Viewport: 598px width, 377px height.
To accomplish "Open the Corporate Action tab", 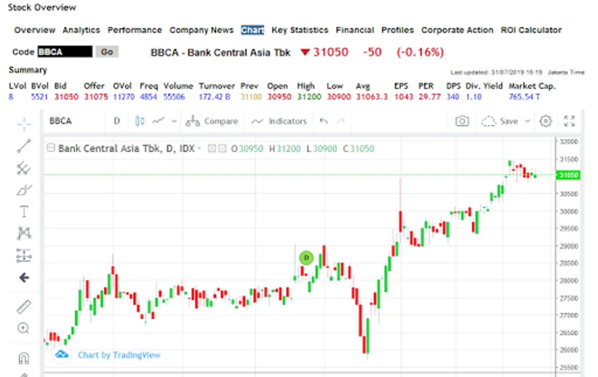I will click(x=457, y=30).
